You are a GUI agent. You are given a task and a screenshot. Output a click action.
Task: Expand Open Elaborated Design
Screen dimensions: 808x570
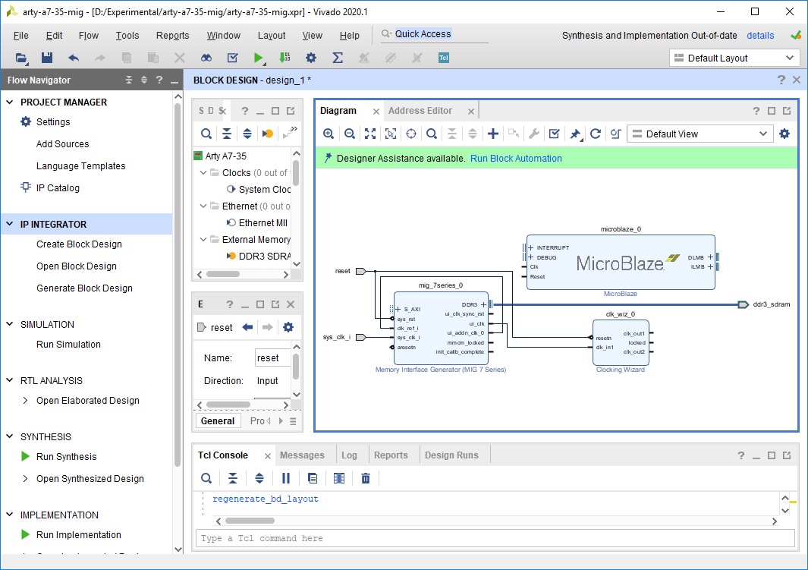coord(25,401)
